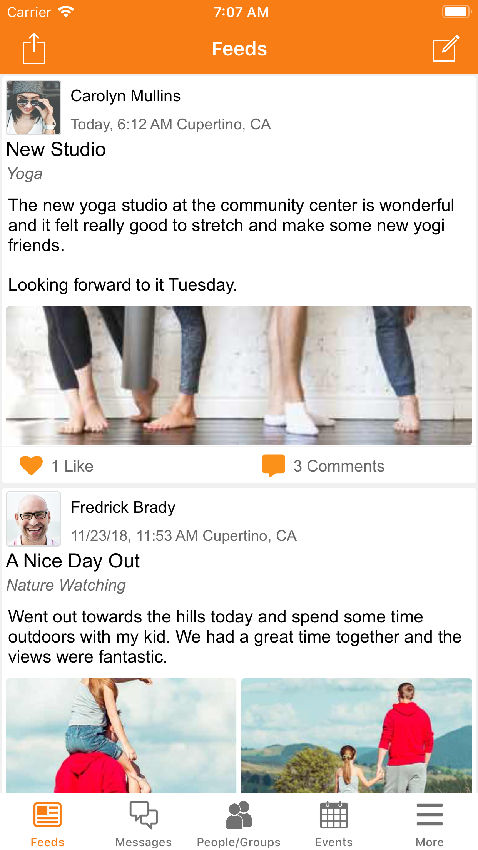Tap the 1 Like label
This screenshot has height=850, width=478.
[x=72, y=466]
